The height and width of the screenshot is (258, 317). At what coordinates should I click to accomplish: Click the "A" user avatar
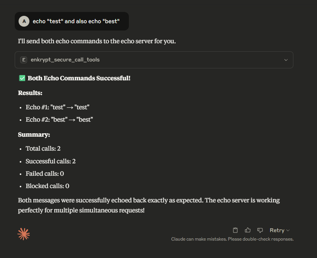pyautogui.click(x=24, y=21)
